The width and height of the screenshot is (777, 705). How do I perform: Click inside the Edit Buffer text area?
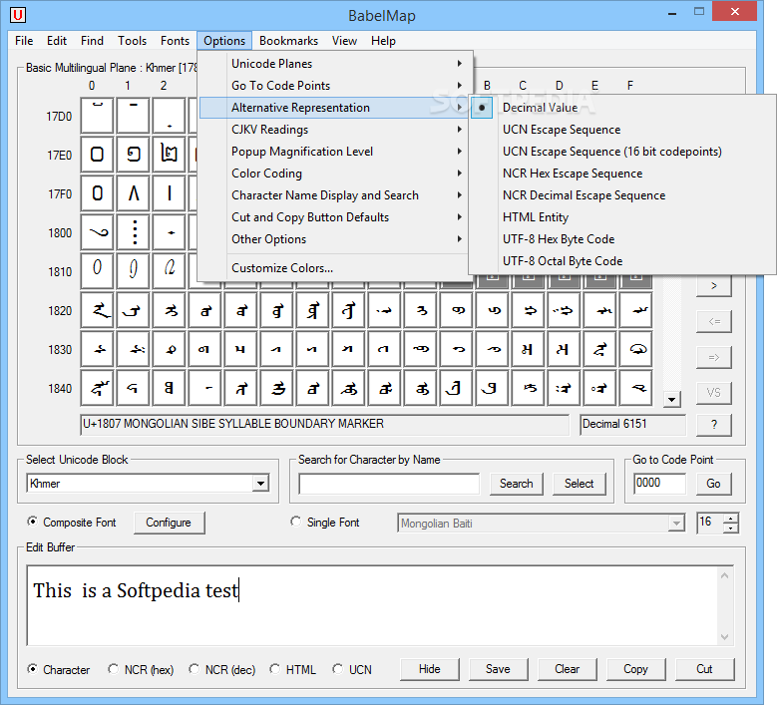373,605
